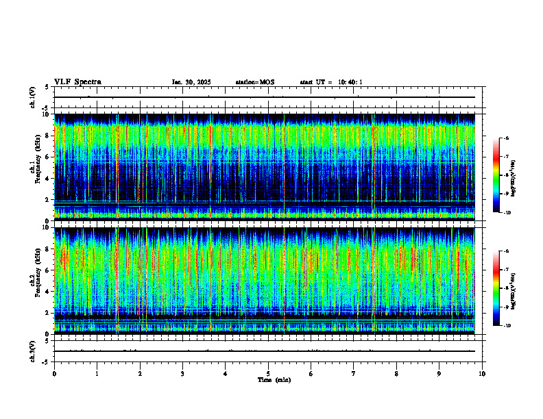543x419 pixels.
Task: Click the time axis tick label "9"
Action: click(x=439, y=374)
